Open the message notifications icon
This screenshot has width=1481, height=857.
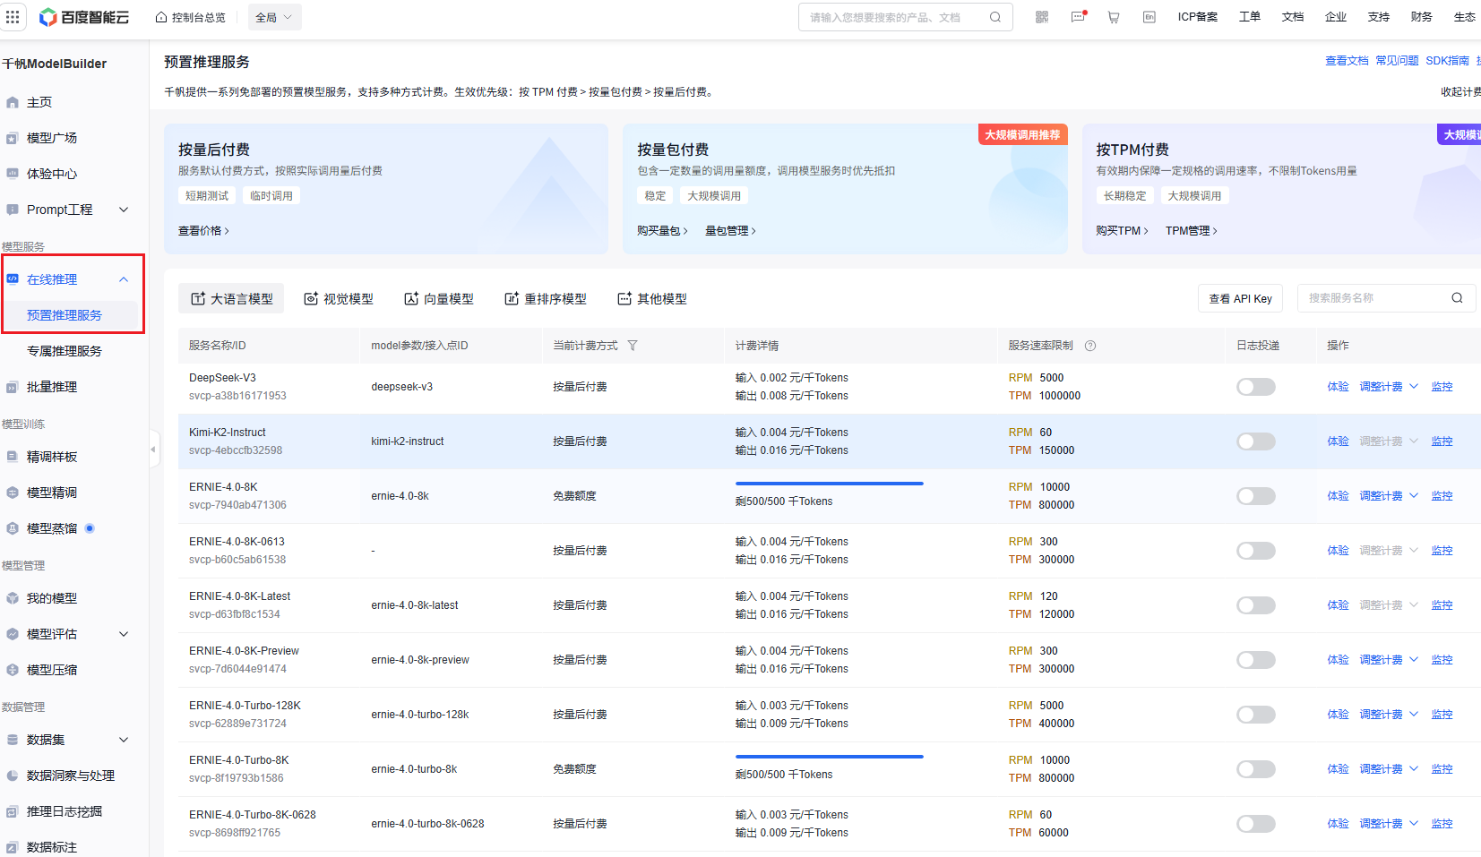click(1078, 17)
